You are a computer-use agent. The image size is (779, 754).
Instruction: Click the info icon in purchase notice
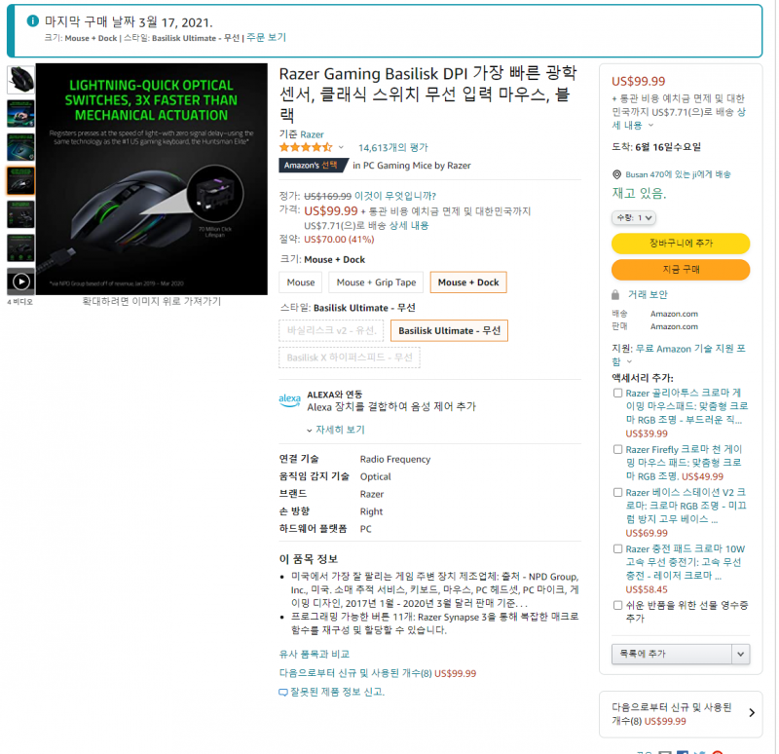[32, 20]
